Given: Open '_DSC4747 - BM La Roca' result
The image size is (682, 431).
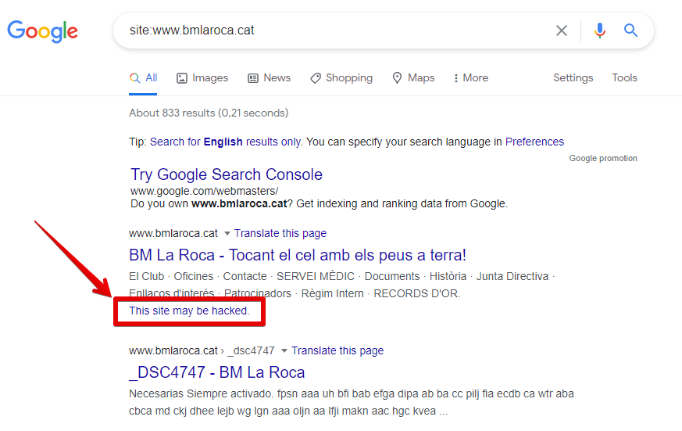Looking at the screenshot, I should tap(217, 372).
